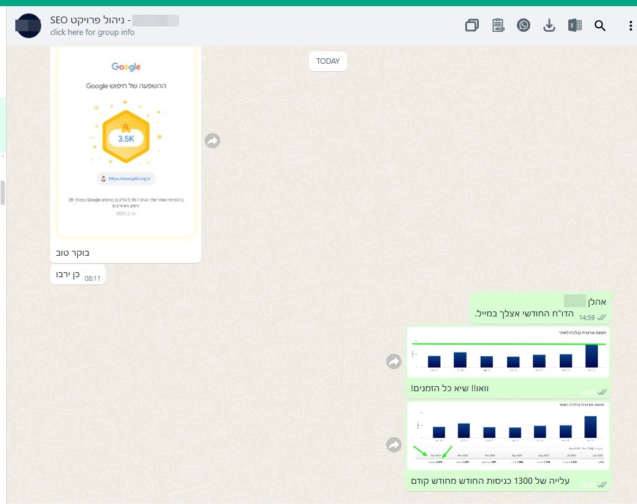This screenshot has height=504, width=637.
Task: Open the Google search impact 3.5K image
Action: [126, 142]
